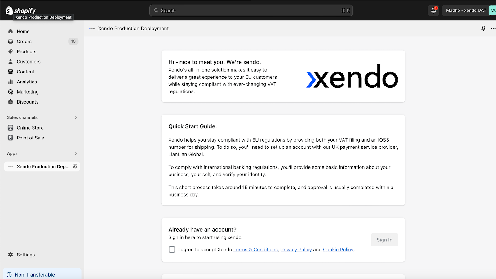Open the Terms & Conditions link
496x279 pixels.
(256, 250)
